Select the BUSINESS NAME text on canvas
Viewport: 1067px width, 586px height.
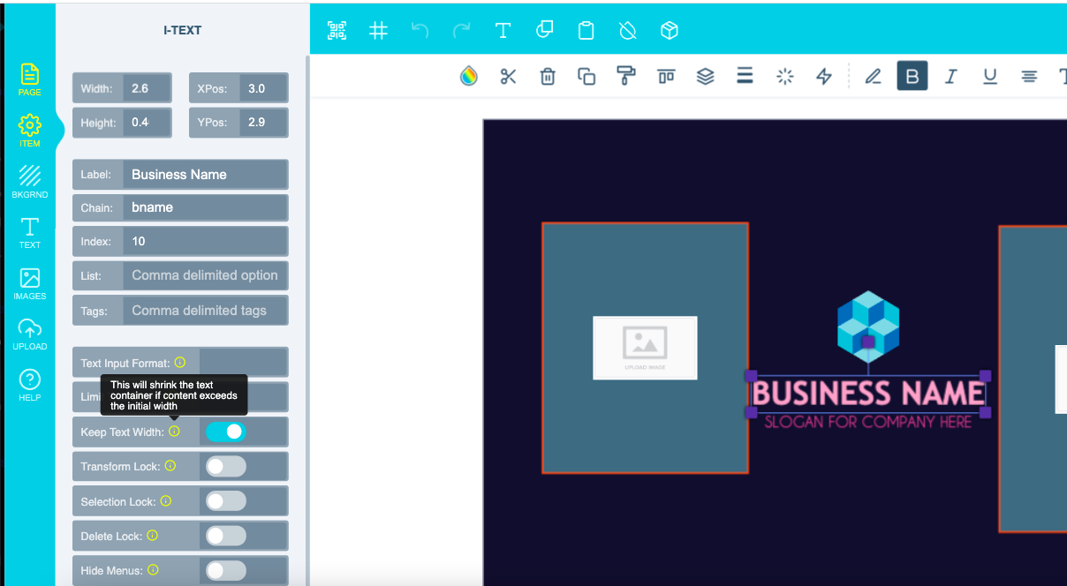pyautogui.click(x=868, y=393)
